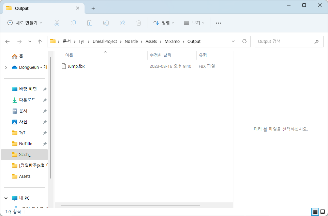The image size is (328, 216).
Task: Unpin NoTitle using its pin icon
Action: 45,144
